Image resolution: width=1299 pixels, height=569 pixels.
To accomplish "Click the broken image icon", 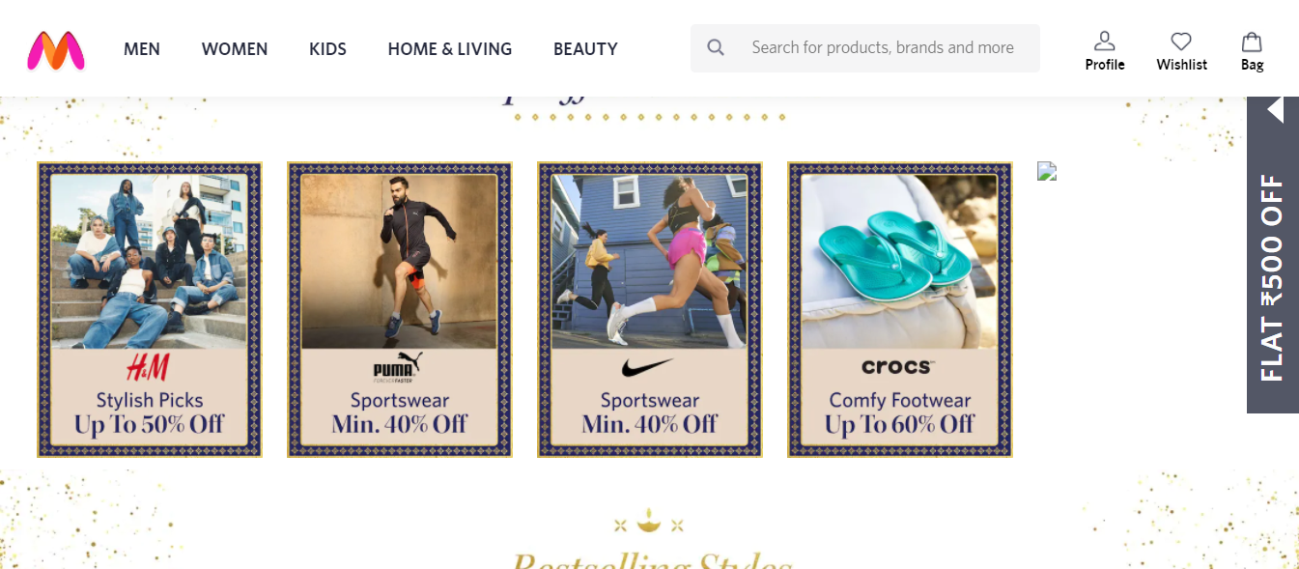I will (x=1047, y=171).
